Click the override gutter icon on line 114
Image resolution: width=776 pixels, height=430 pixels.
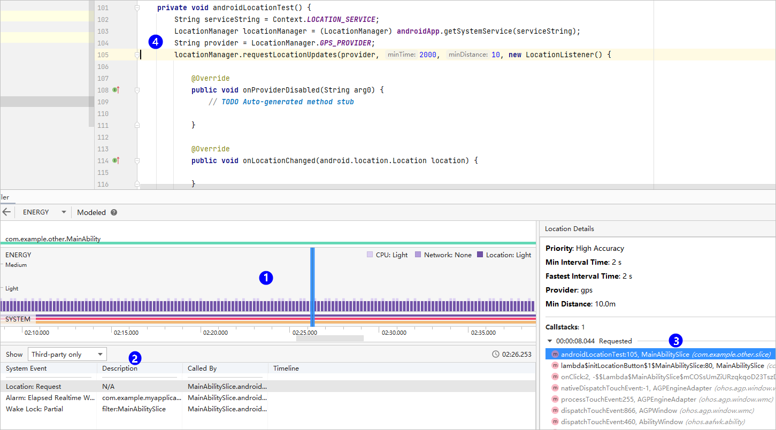[x=116, y=160]
